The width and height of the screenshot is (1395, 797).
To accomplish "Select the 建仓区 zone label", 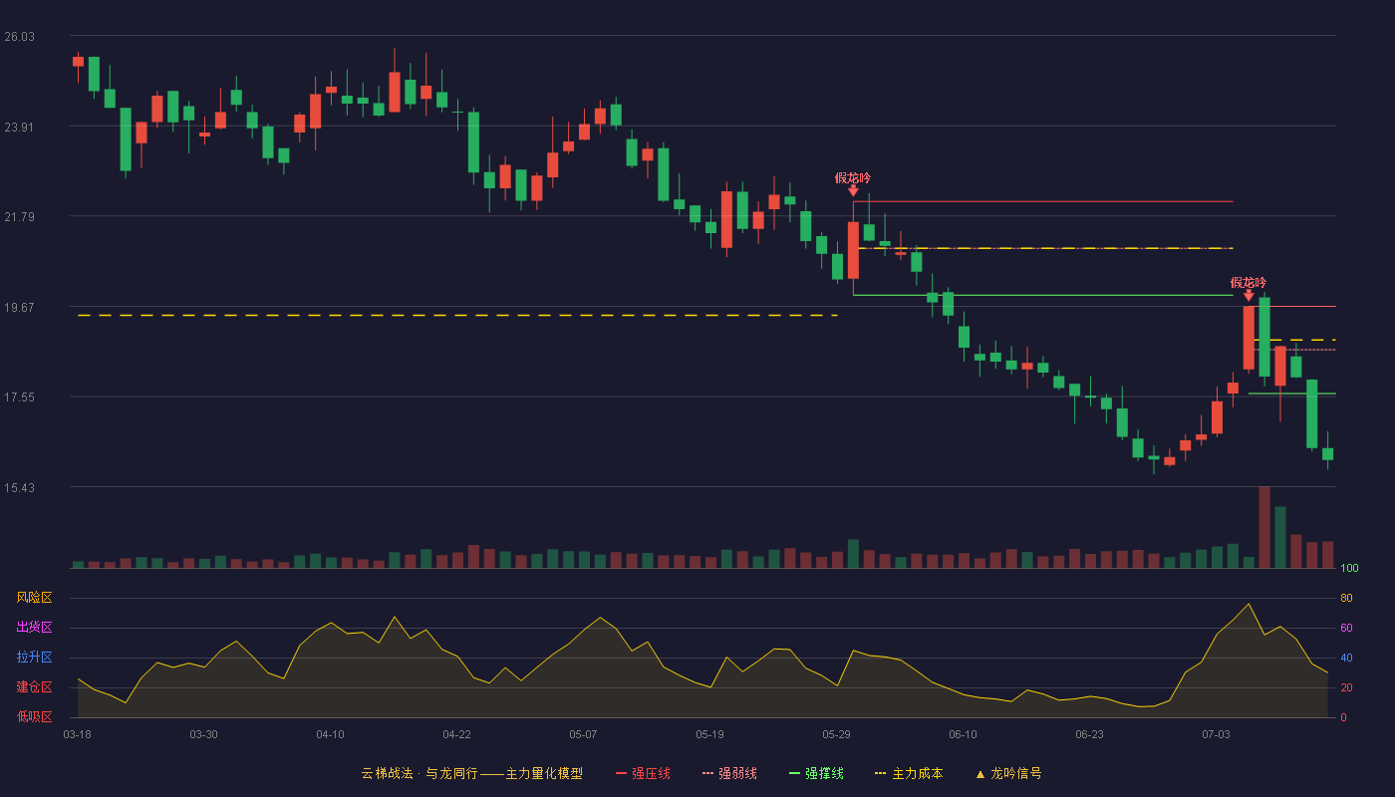I will [x=35, y=687].
